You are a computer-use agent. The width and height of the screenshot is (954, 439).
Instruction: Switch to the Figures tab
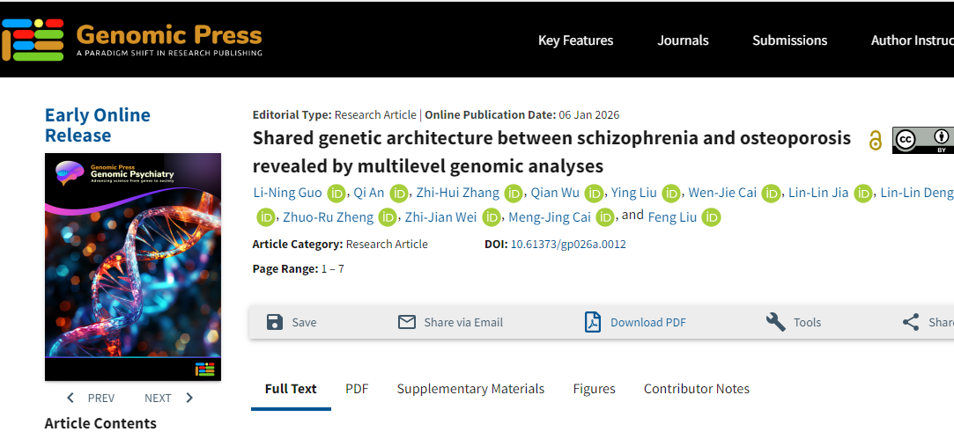[x=594, y=389]
